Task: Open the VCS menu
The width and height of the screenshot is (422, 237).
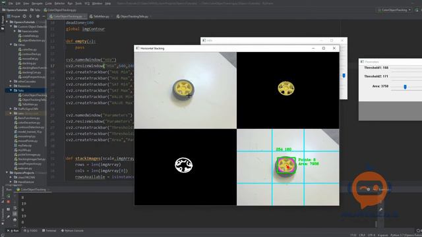Action: [x=87, y=3]
